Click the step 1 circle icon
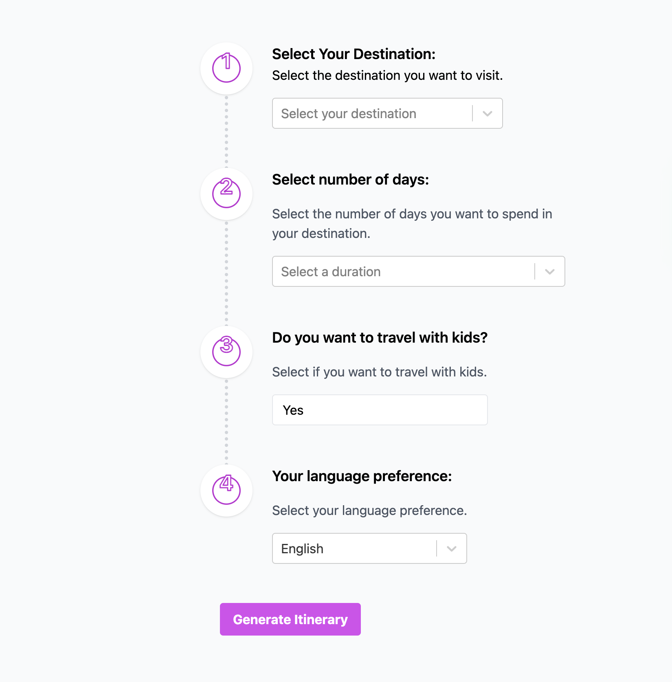This screenshot has height=682, width=672. (x=226, y=68)
